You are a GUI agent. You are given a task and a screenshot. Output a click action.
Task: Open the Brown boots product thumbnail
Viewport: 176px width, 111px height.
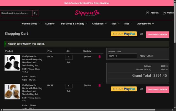12,92
